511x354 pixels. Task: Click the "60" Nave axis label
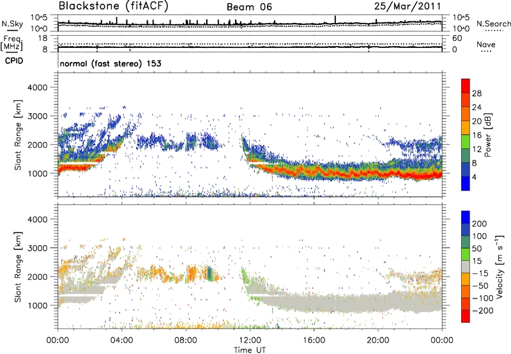click(x=457, y=38)
